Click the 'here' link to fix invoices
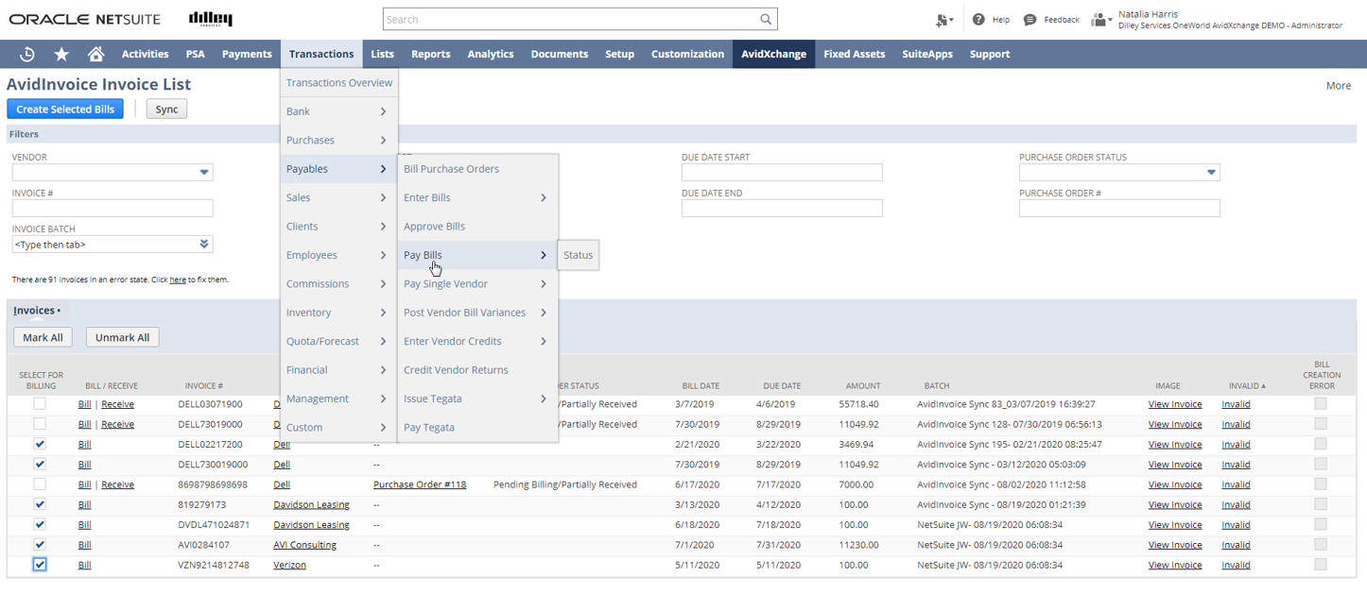The height and width of the screenshot is (594, 1367). point(178,280)
